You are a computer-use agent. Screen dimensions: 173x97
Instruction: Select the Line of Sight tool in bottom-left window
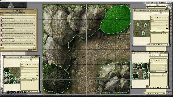[31, 60]
